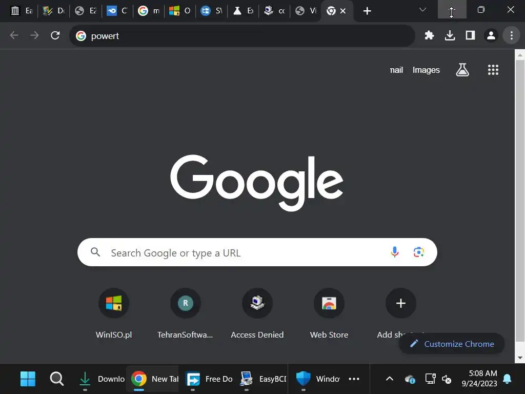Image resolution: width=525 pixels, height=394 pixels.
Task: Switch to the tab labeled S\
Action: [211, 11]
